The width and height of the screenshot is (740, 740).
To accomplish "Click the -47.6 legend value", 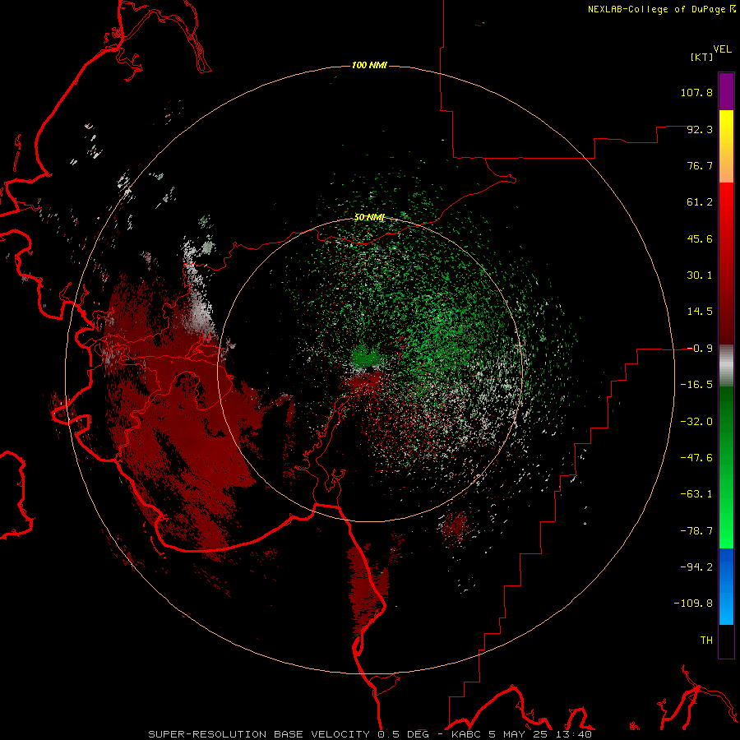I will pyautogui.click(x=696, y=458).
